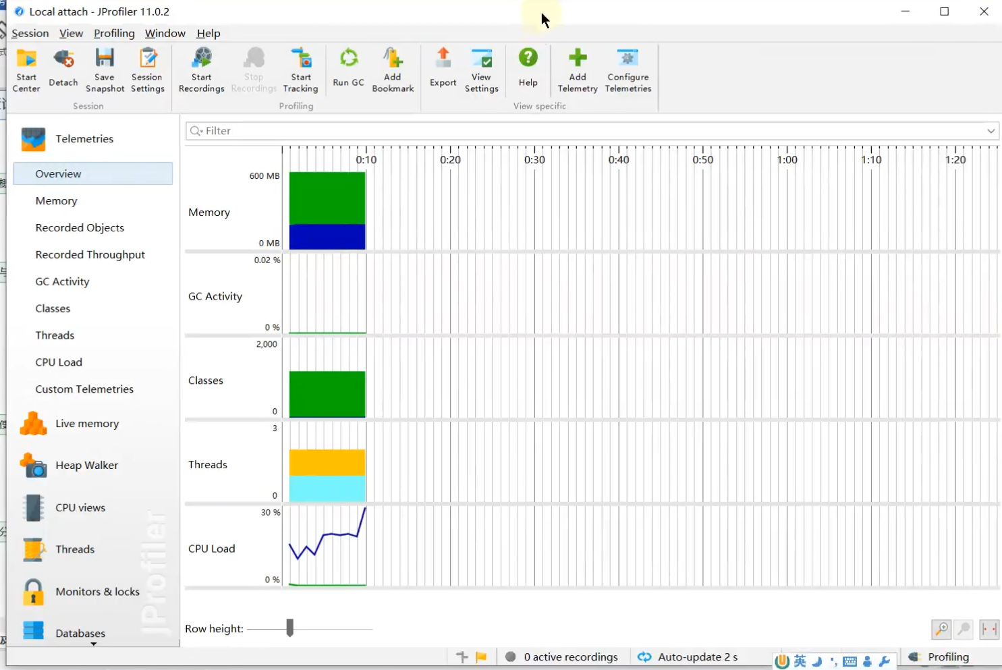Click the Threads telemetry row label
1002x670 pixels.
[208, 465]
